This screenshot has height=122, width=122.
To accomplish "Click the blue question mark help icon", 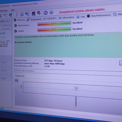I will 45,13.
